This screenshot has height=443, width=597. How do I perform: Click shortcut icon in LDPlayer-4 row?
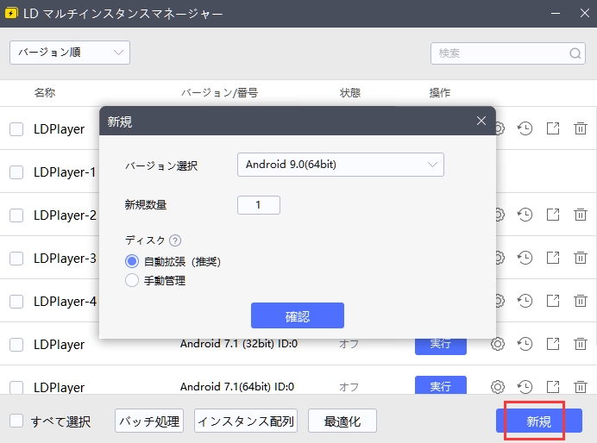click(x=553, y=301)
